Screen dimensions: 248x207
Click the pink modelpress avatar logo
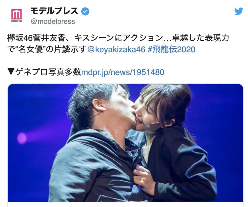tap(17, 14)
